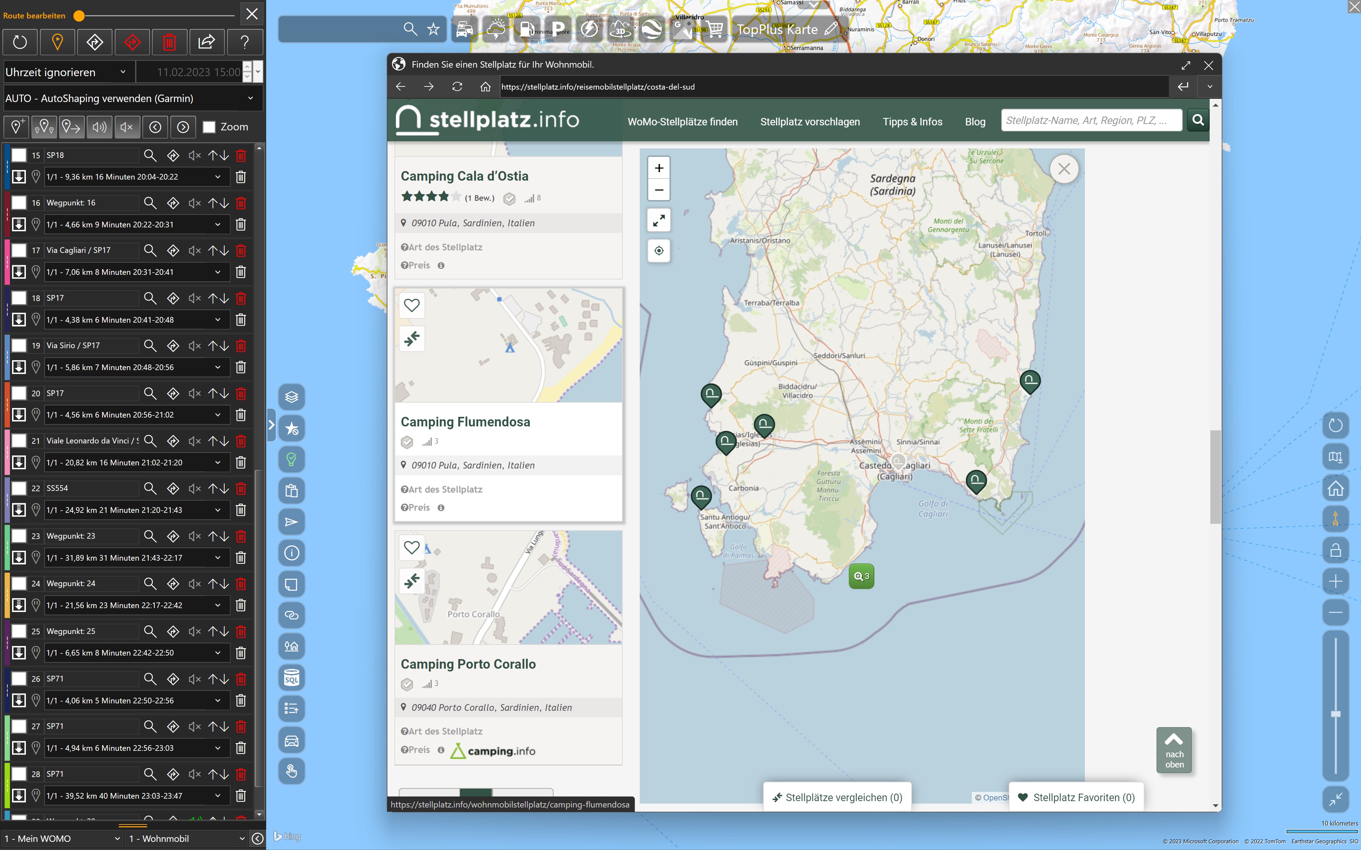
Task: Enable the Zoom checkbox
Action: pyautogui.click(x=209, y=127)
